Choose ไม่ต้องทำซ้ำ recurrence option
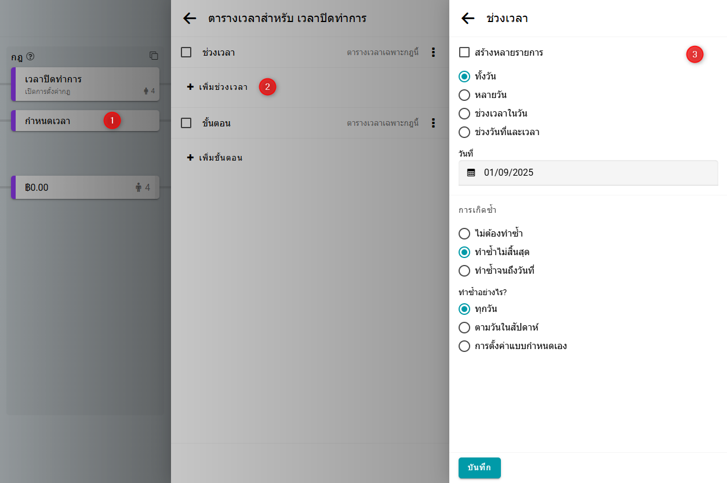This screenshot has height=483, width=727. pyautogui.click(x=464, y=234)
